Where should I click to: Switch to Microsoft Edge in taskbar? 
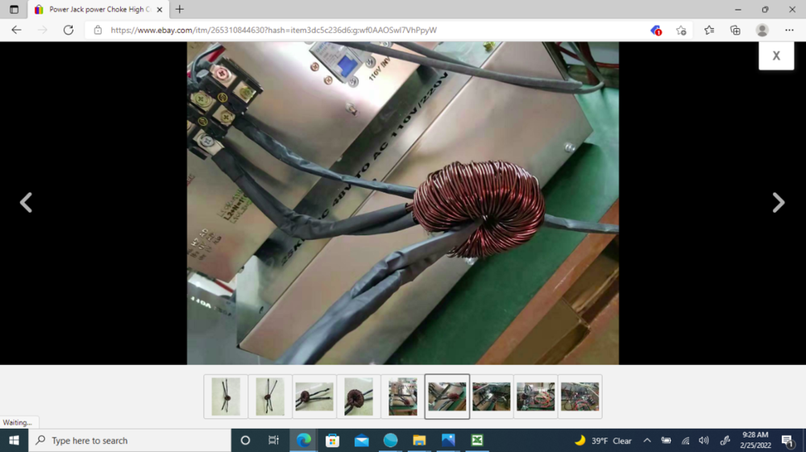[x=304, y=440]
